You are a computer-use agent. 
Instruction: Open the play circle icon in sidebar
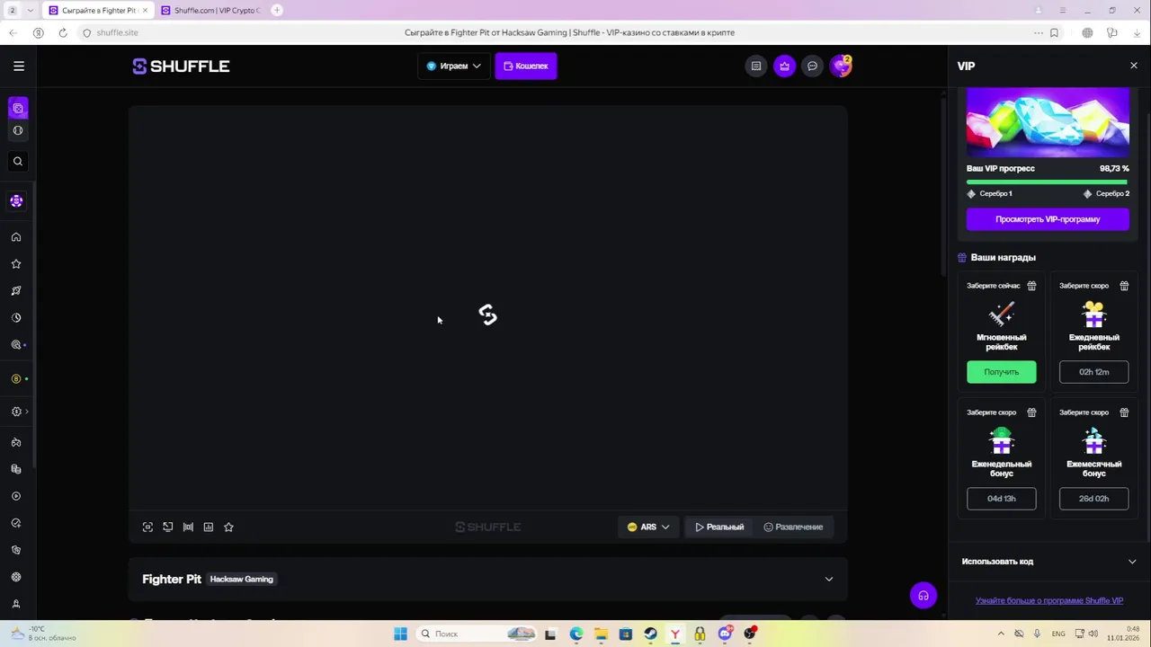coord(16,496)
